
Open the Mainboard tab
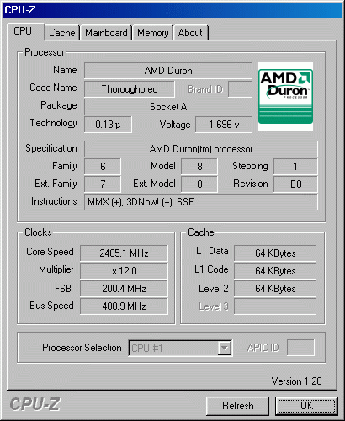106,33
